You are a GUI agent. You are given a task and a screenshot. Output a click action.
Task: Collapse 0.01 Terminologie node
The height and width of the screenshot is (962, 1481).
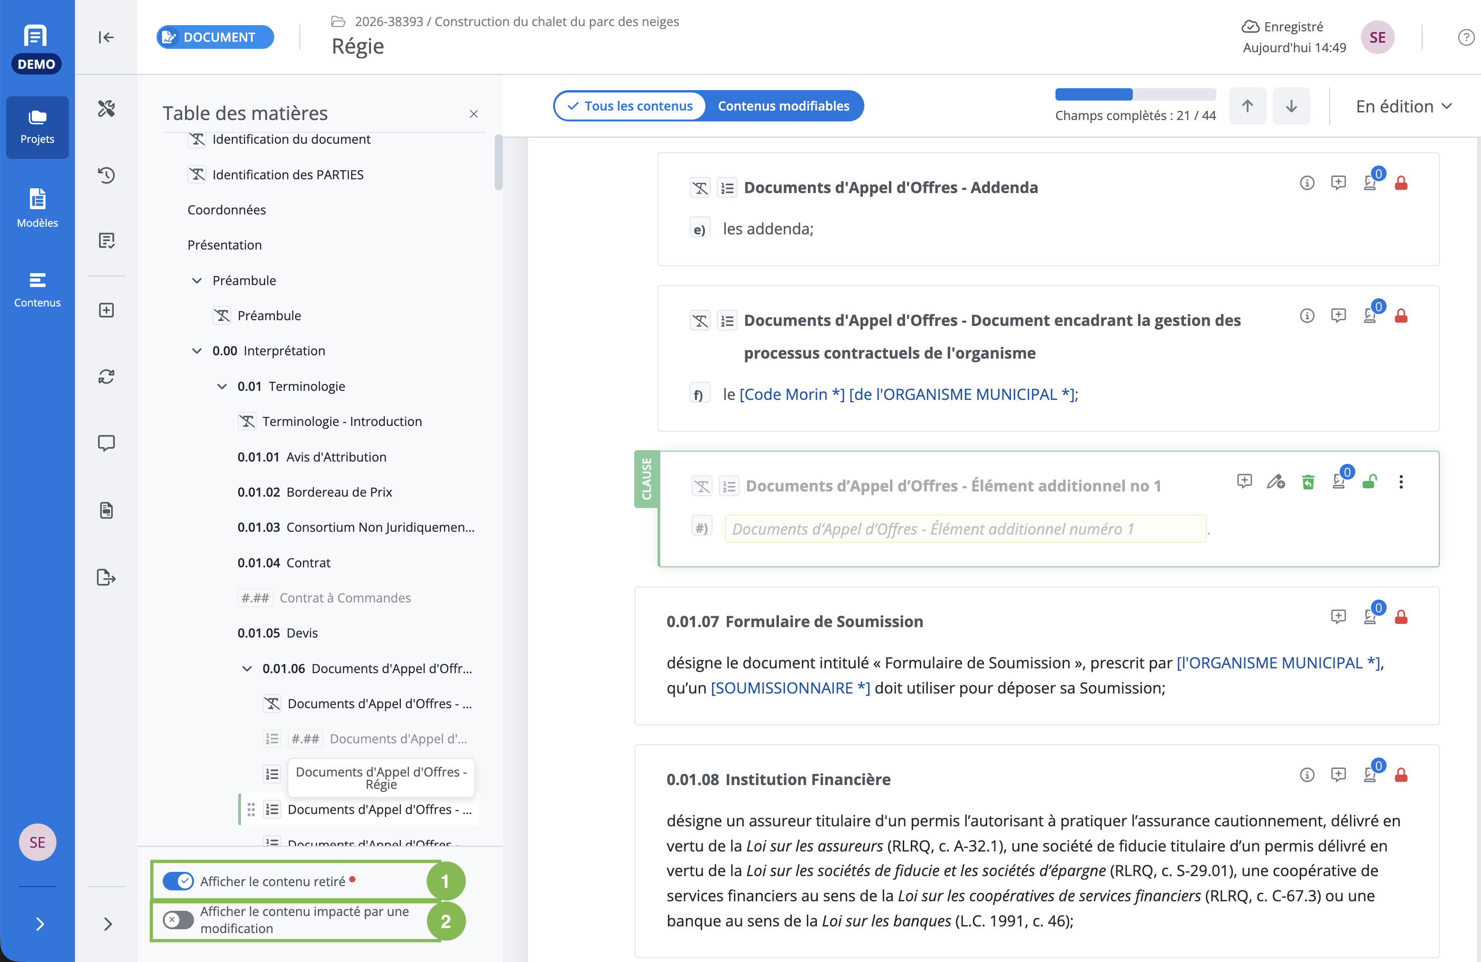pos(222,387)
